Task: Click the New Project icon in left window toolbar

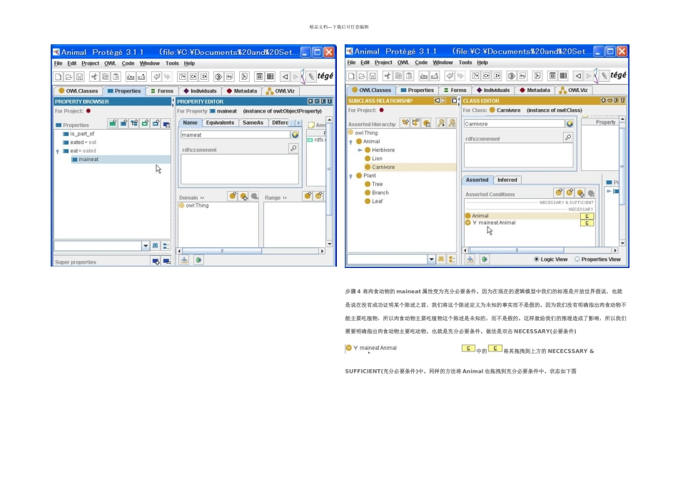Action: [x=58, y=77]
